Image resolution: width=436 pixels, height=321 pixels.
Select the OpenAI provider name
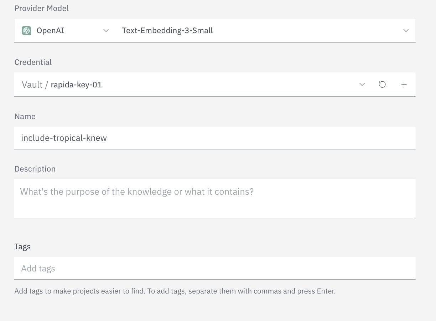point(50,31)
